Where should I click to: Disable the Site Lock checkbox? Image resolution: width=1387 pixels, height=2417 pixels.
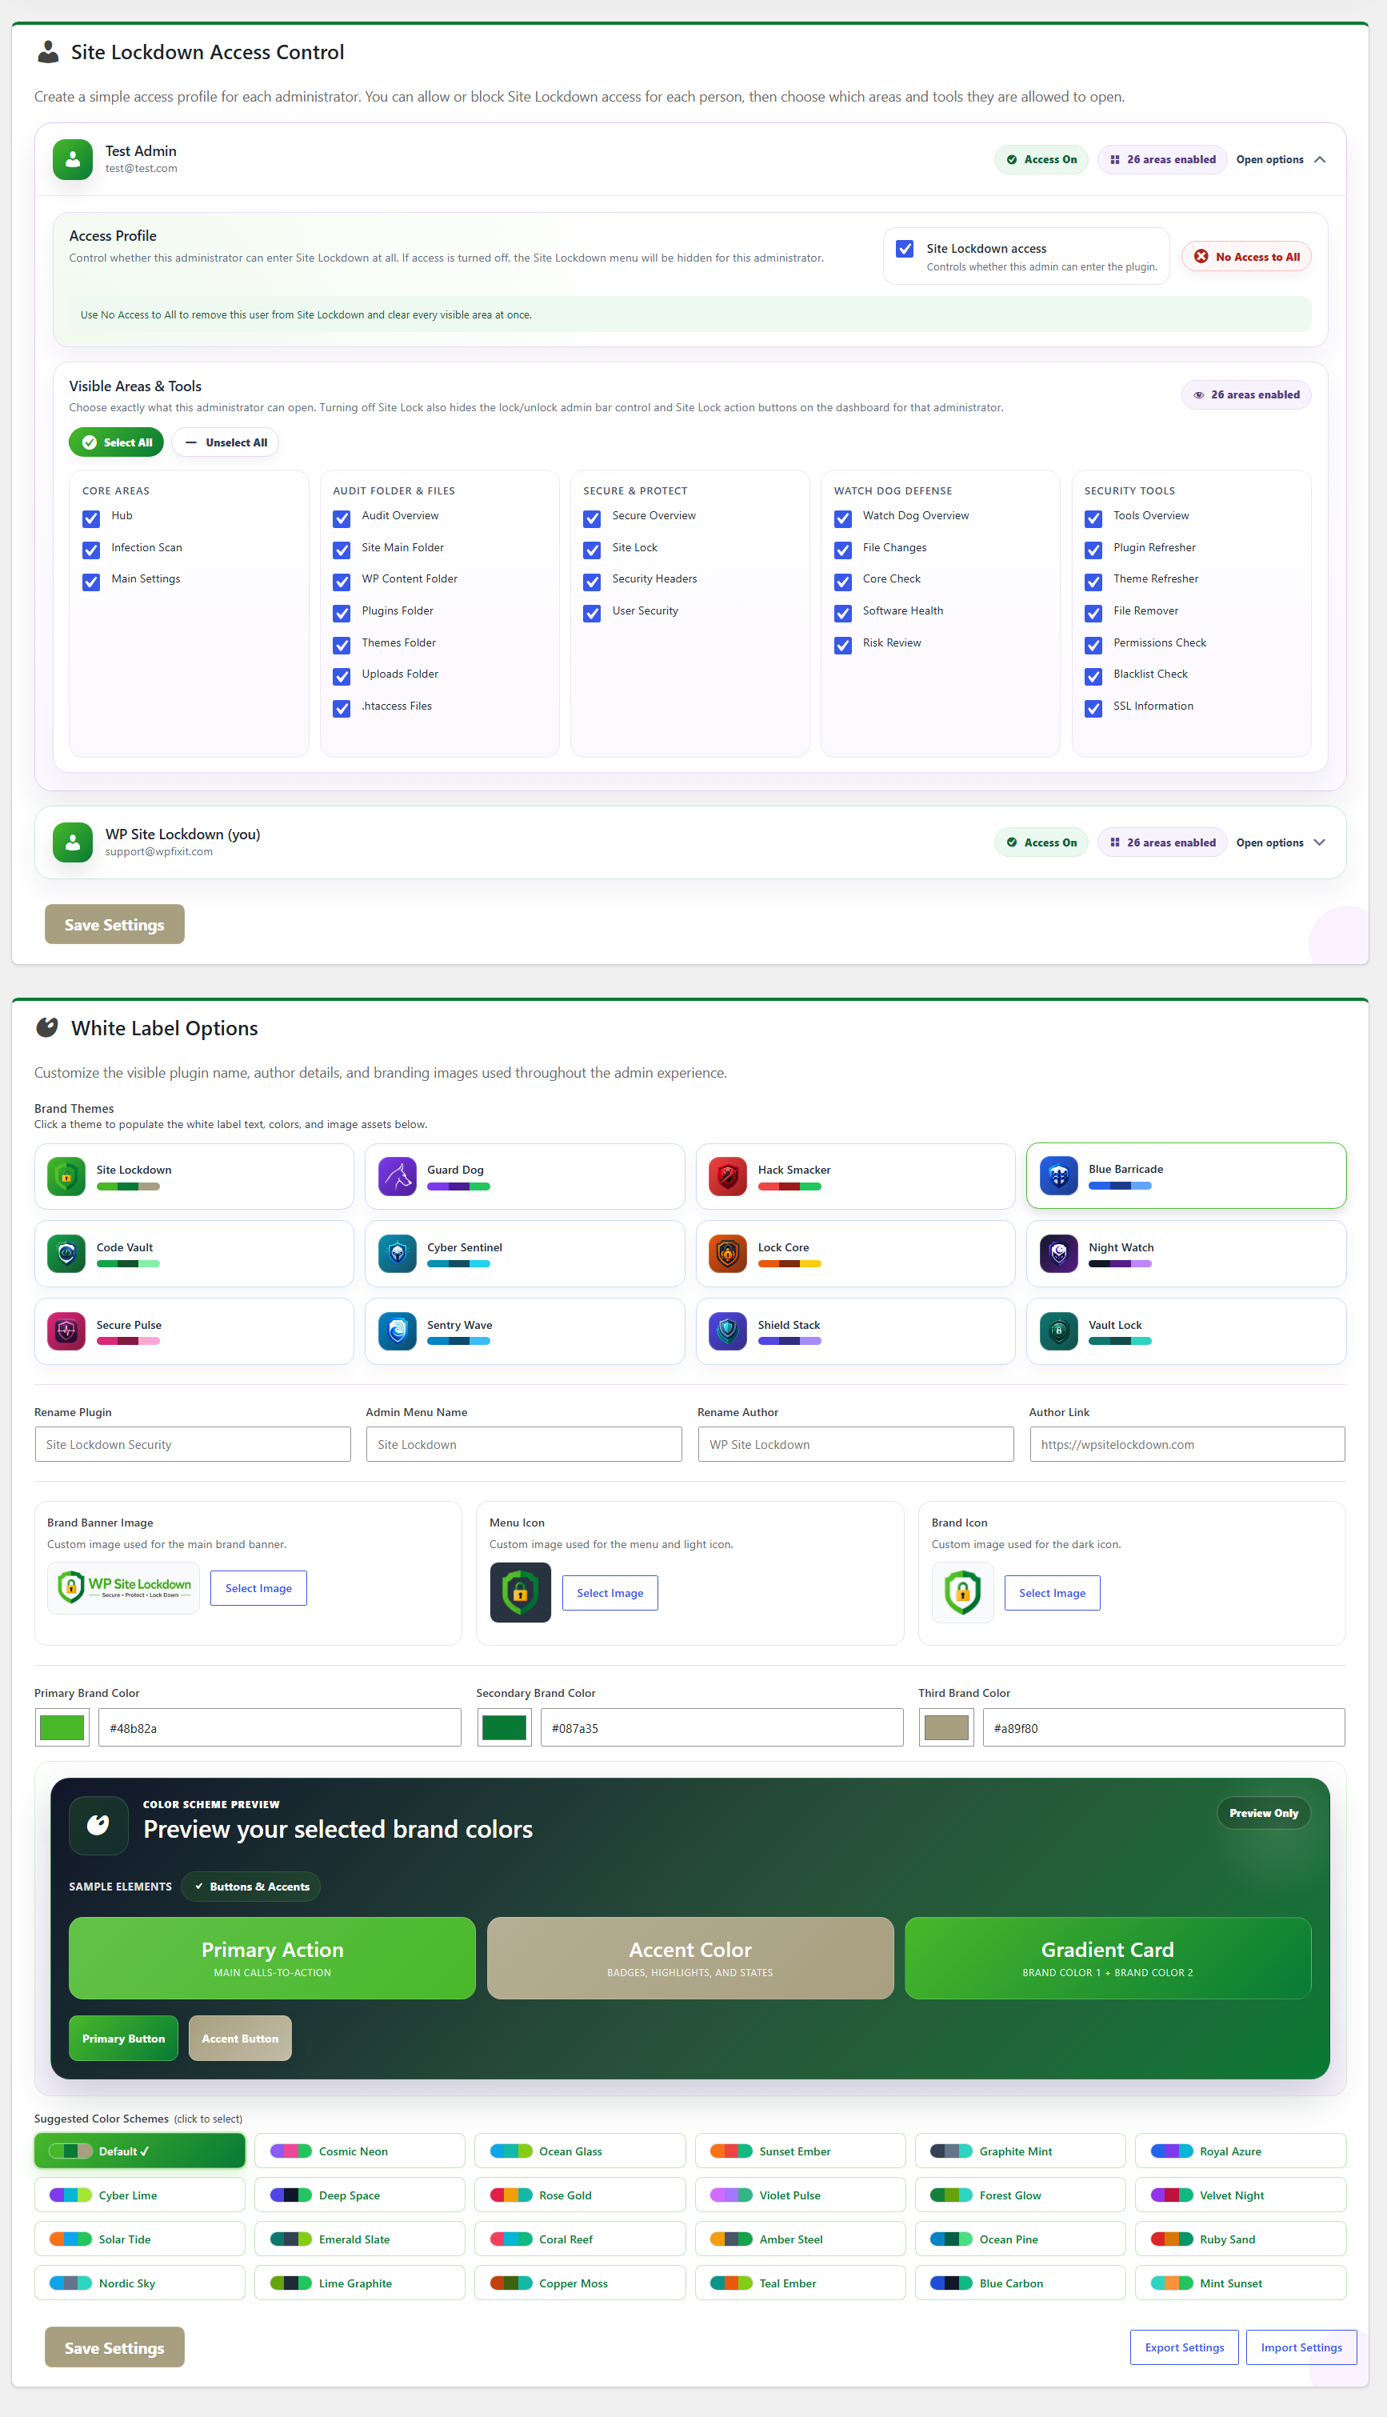click(x=593, y=550)
